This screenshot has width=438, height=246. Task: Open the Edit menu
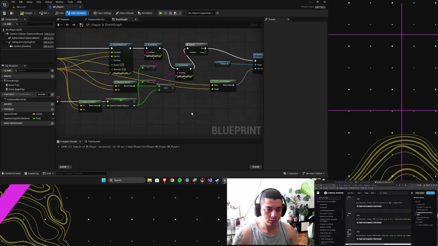(21, 2)
